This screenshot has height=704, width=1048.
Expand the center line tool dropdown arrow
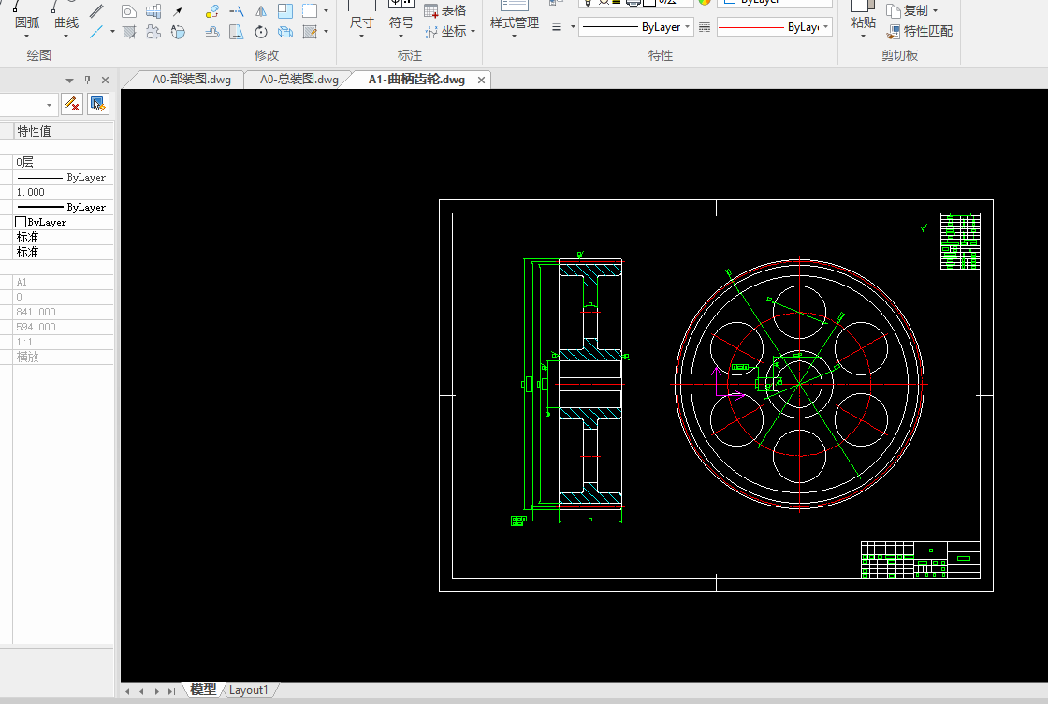[x=112, y=32]
